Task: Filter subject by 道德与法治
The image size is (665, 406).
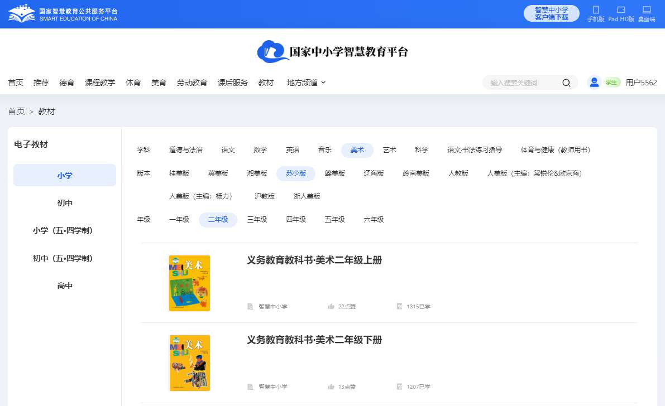Action: [186, 150]
